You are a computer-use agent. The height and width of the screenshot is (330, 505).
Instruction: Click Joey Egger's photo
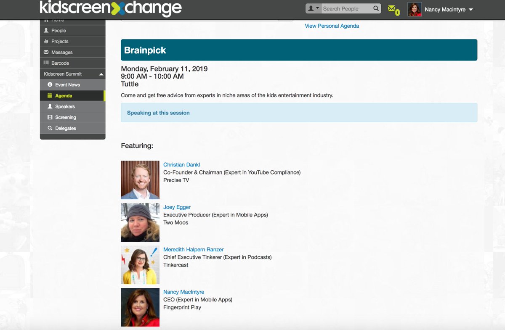140,222
